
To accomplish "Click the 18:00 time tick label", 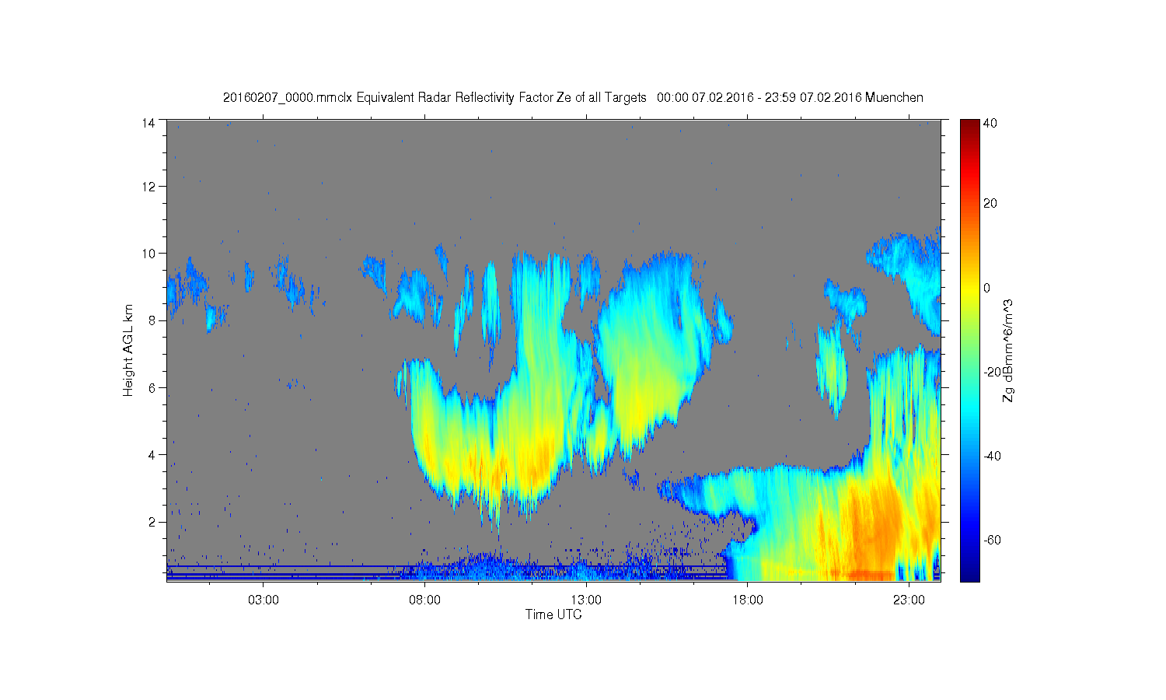I will 747,600.
